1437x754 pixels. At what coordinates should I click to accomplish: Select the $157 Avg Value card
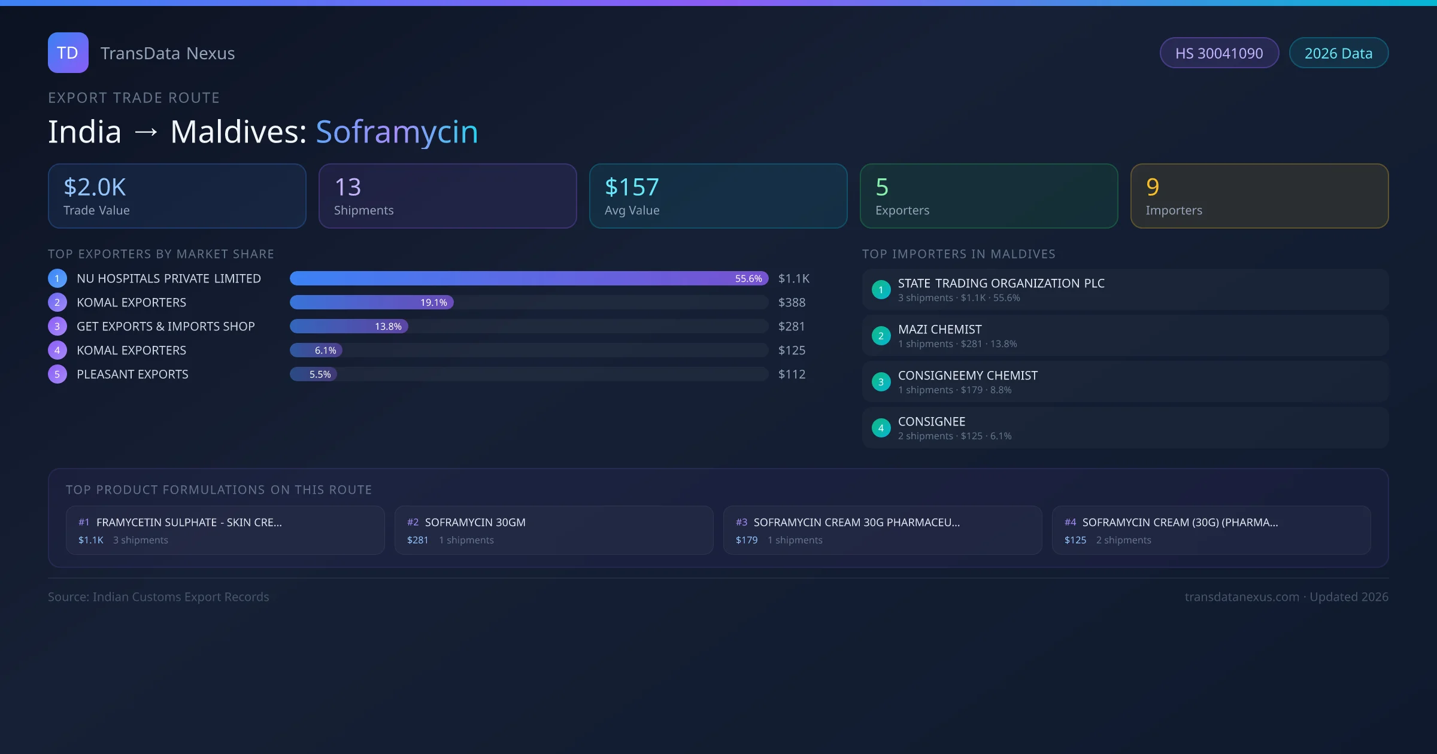pyautogui.click(x=718, y=196)
